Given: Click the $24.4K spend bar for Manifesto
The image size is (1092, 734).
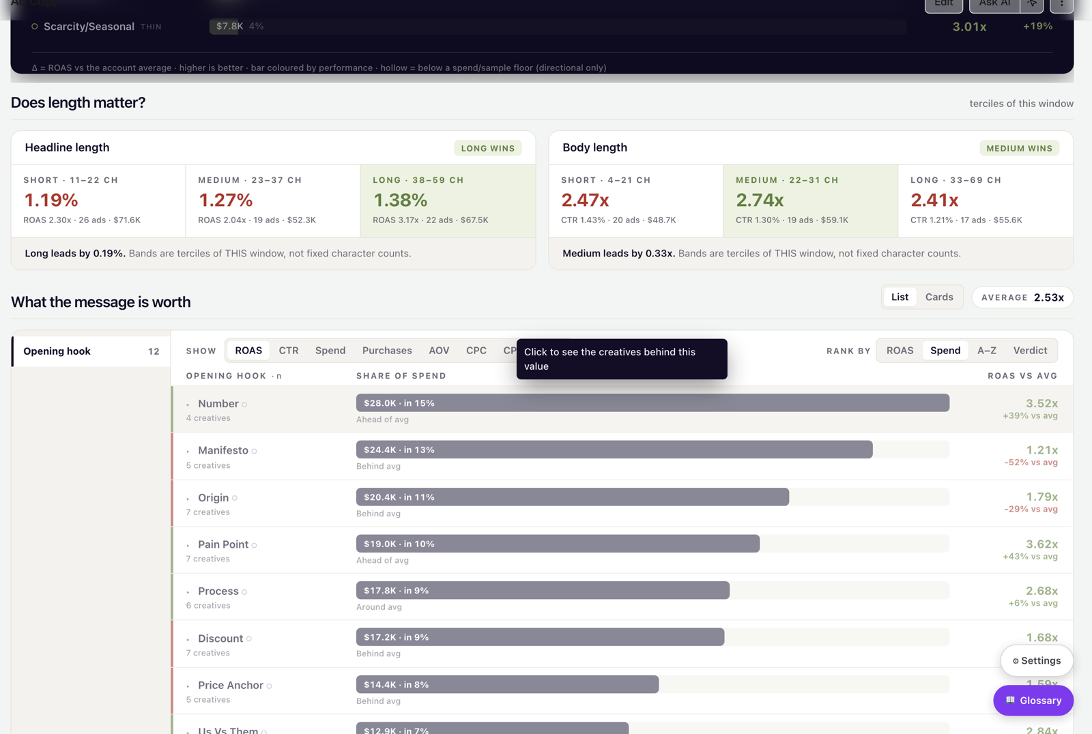Looking at the screenshot, I should tap(614, 450).
